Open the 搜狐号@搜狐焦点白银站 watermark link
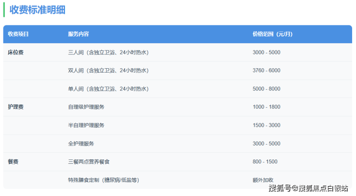 [308, 188]
